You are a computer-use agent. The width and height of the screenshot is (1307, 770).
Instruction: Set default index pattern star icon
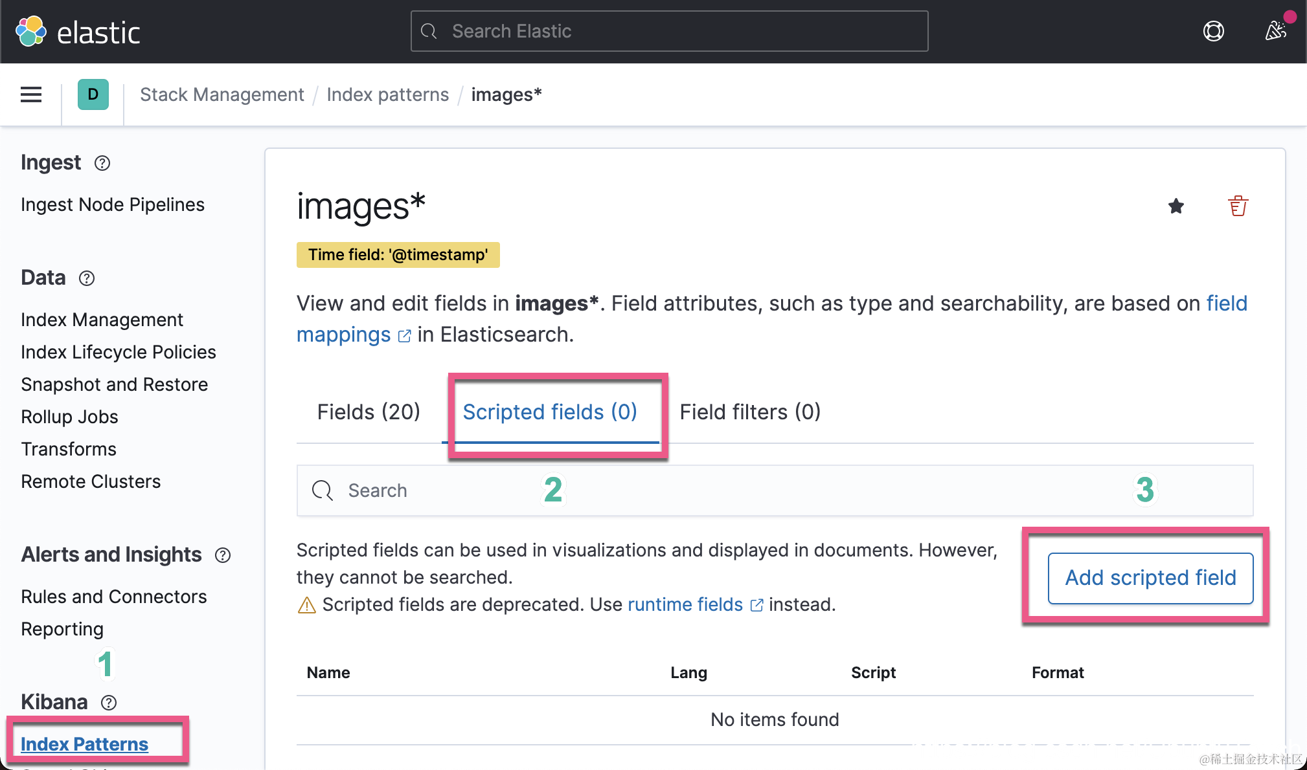click(1176, 206)
